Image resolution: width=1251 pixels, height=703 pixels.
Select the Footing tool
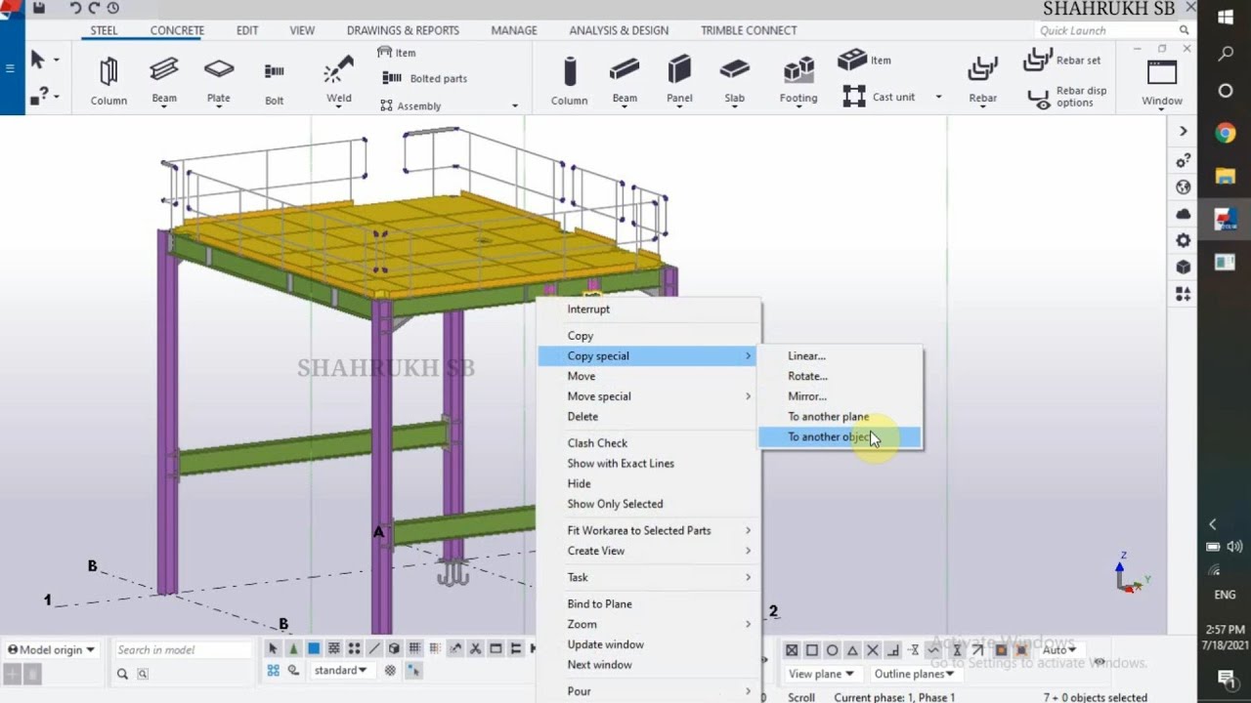(798, 80)
